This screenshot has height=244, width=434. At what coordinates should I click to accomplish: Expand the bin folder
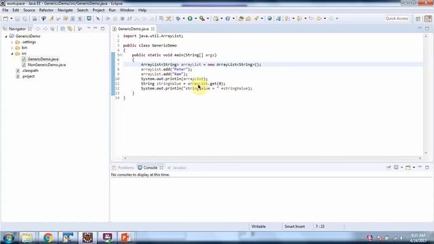click(x=12, y=48)
